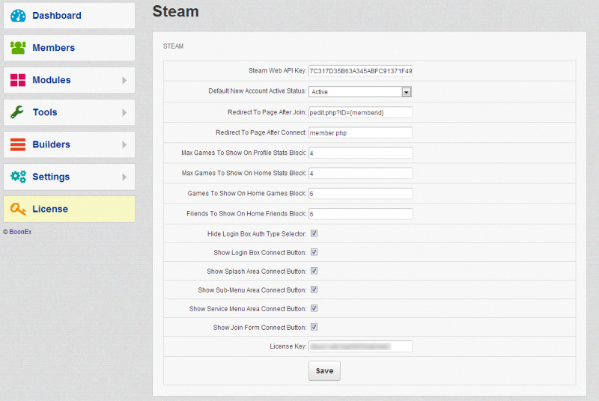Expand the Modules submenu arrow

[124, 80]
